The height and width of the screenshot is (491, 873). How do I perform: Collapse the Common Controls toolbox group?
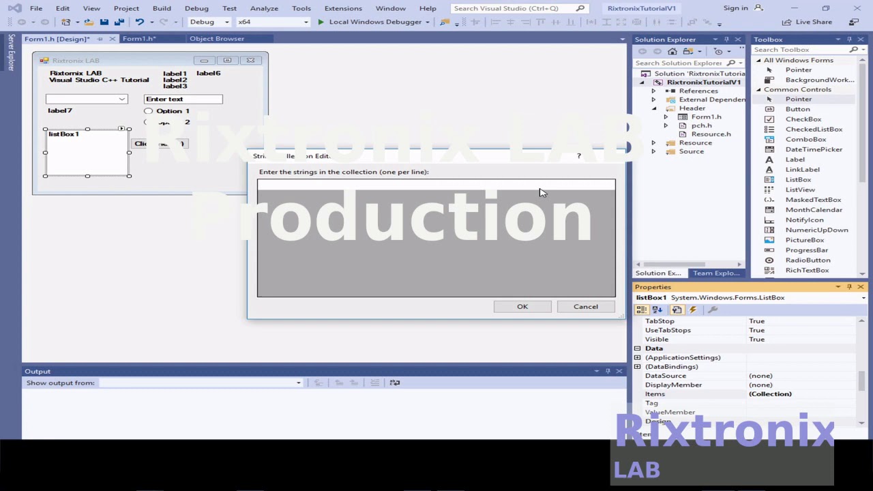pos(758,89)
